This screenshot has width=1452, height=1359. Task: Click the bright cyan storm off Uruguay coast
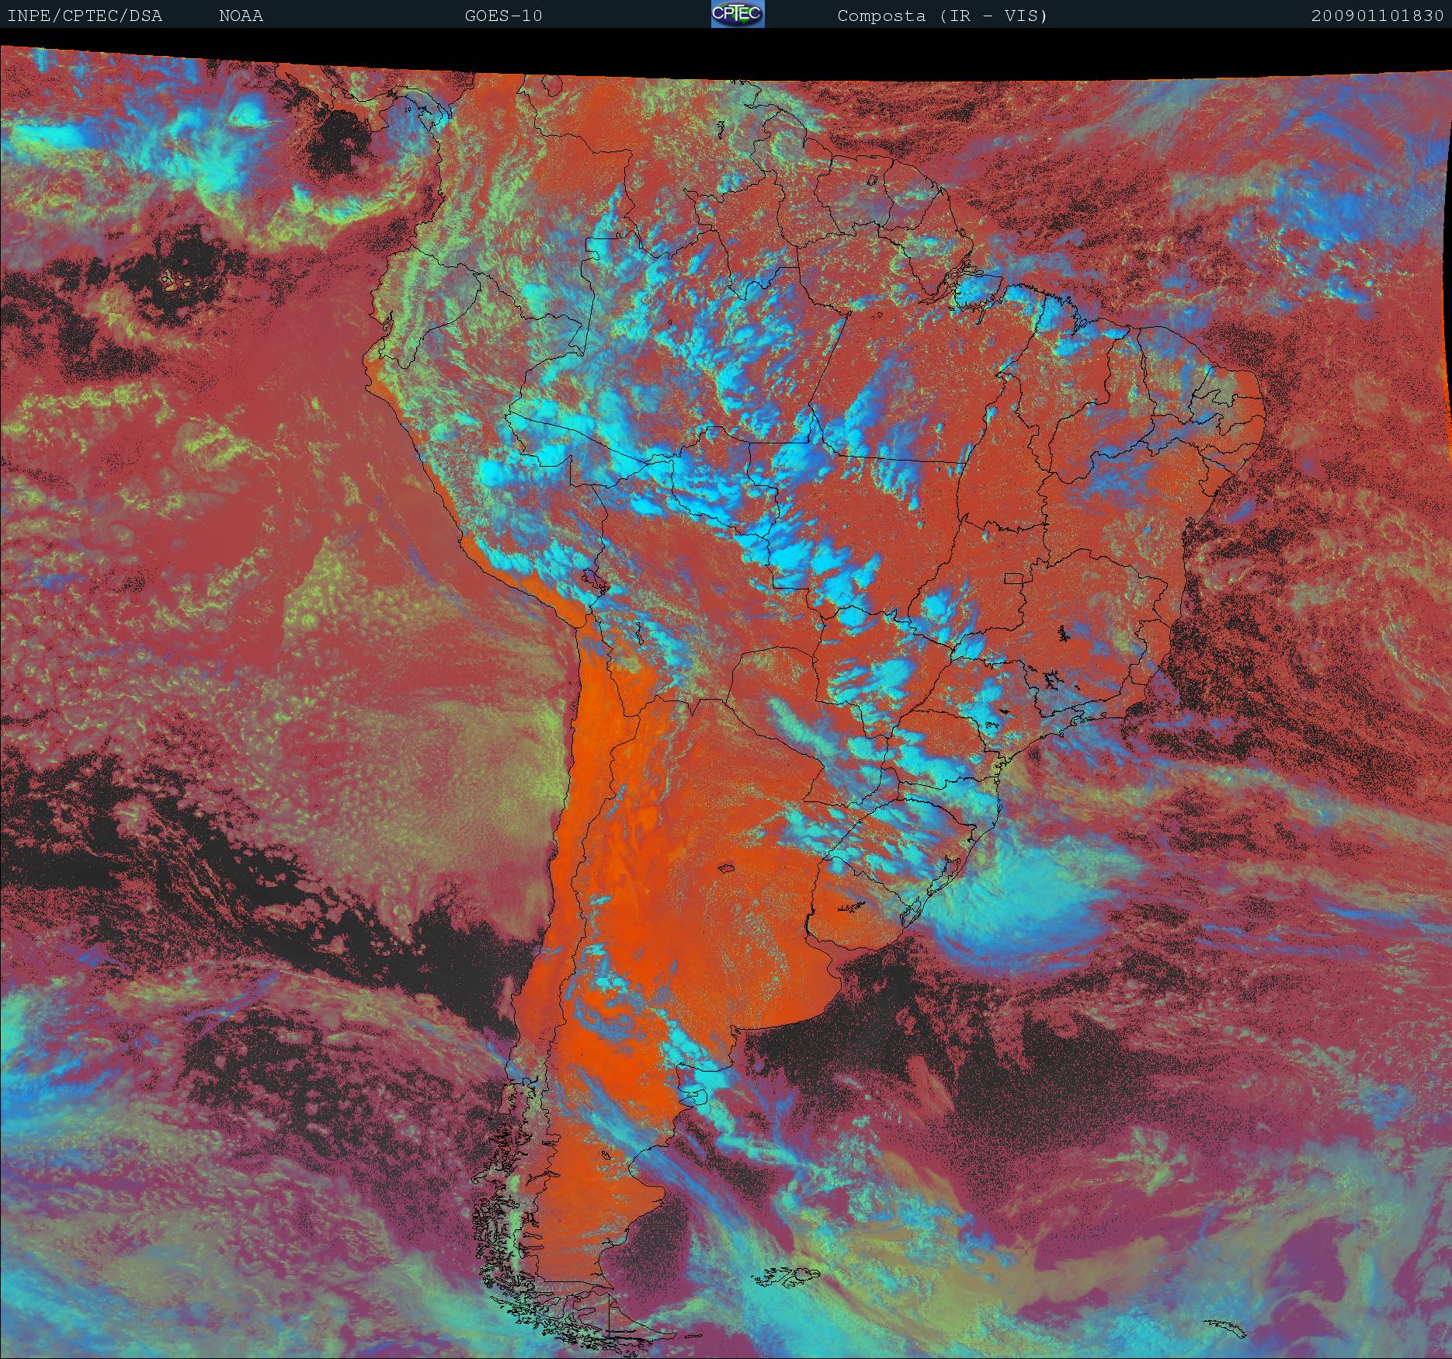[x=1025, y=893]
